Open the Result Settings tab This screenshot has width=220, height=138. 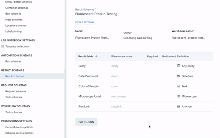click(x=85, y=22)
